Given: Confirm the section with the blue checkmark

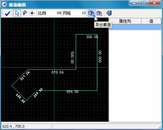Looking at the screenshot, I should coord(8,13).
